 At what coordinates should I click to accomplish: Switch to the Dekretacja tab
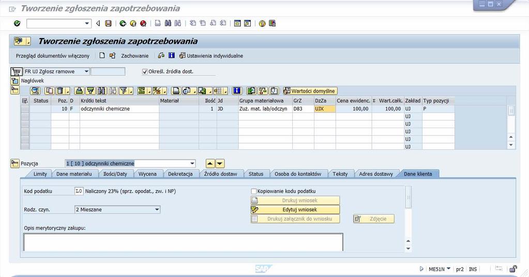[x=180, y=174]
